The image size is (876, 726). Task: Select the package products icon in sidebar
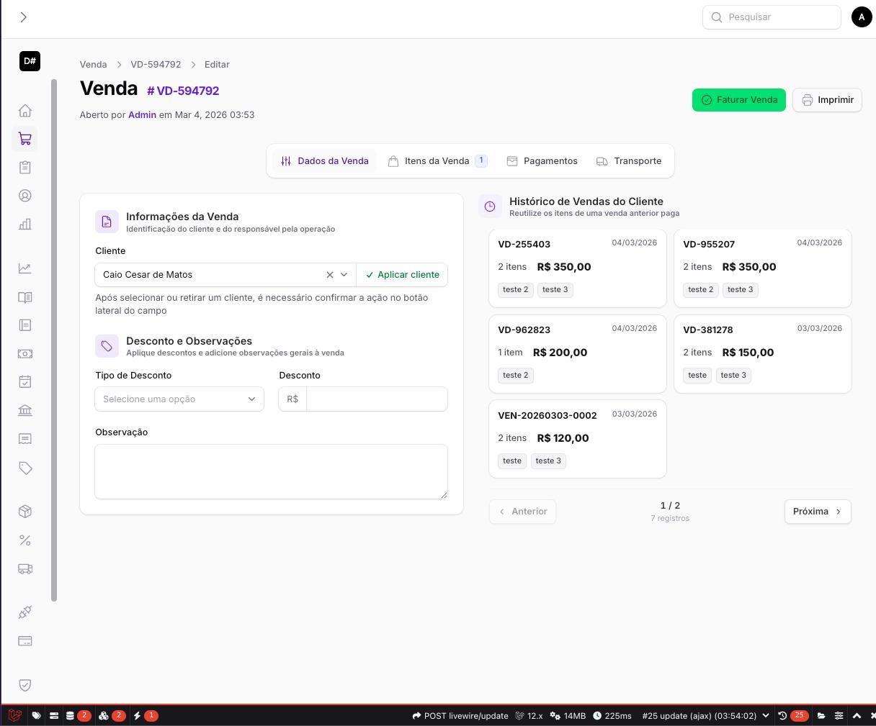coord(25,511)
